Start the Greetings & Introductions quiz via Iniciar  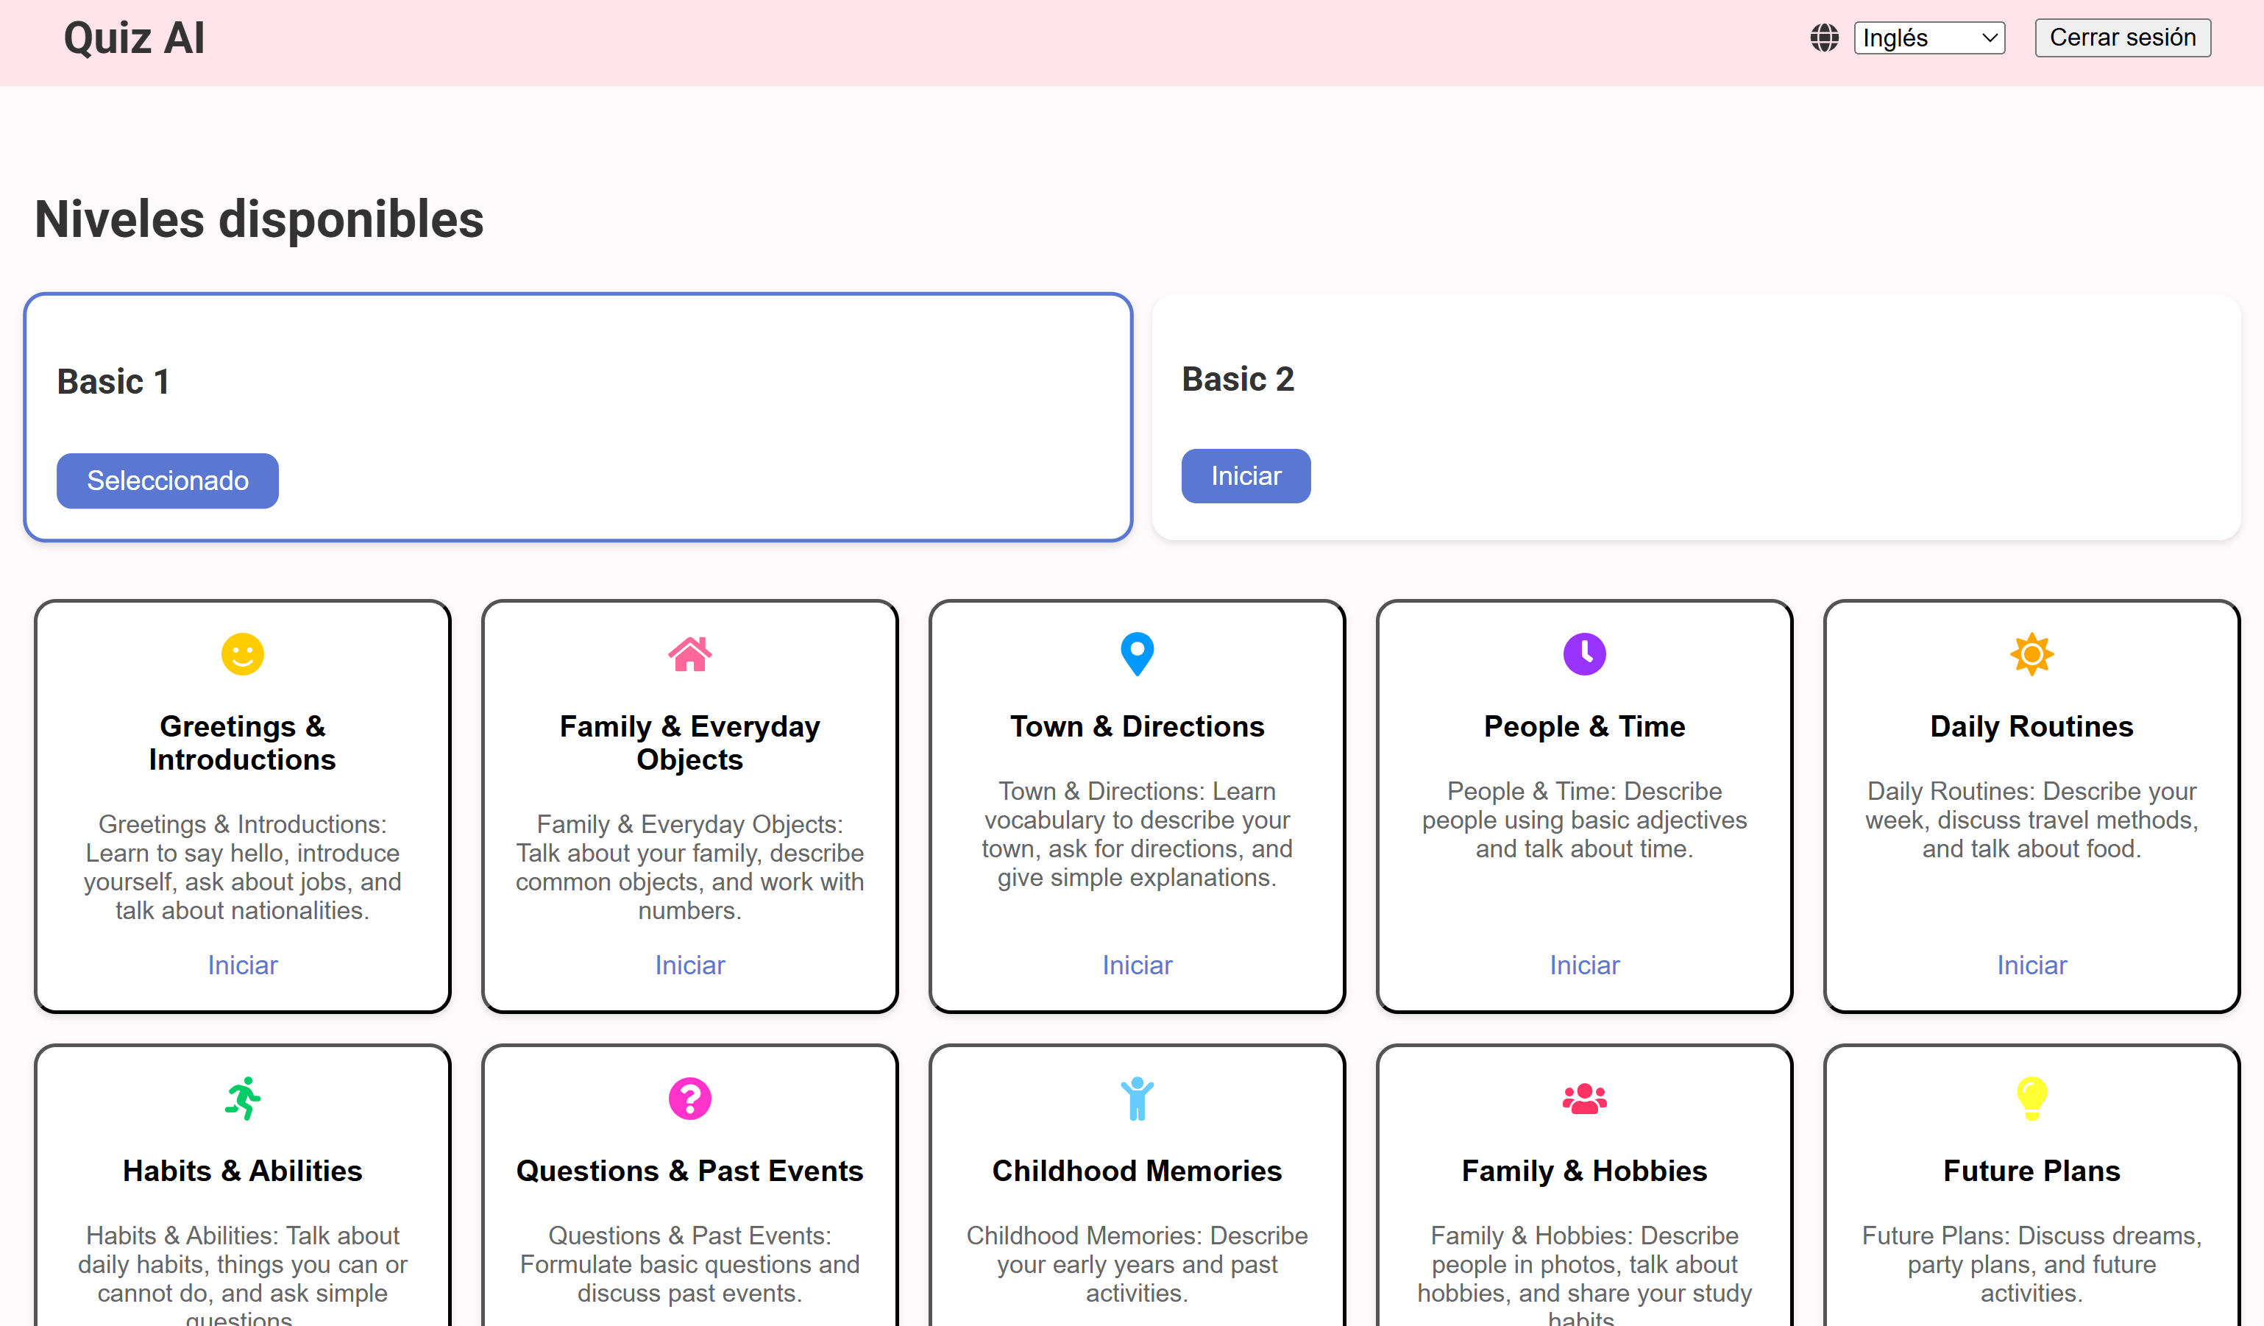point(243,964)
